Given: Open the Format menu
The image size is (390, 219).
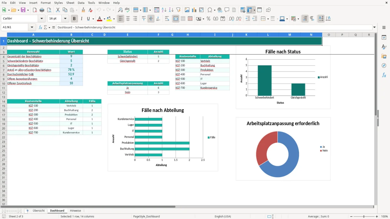Looking at the screenshot, I should (x=45, y=3).
